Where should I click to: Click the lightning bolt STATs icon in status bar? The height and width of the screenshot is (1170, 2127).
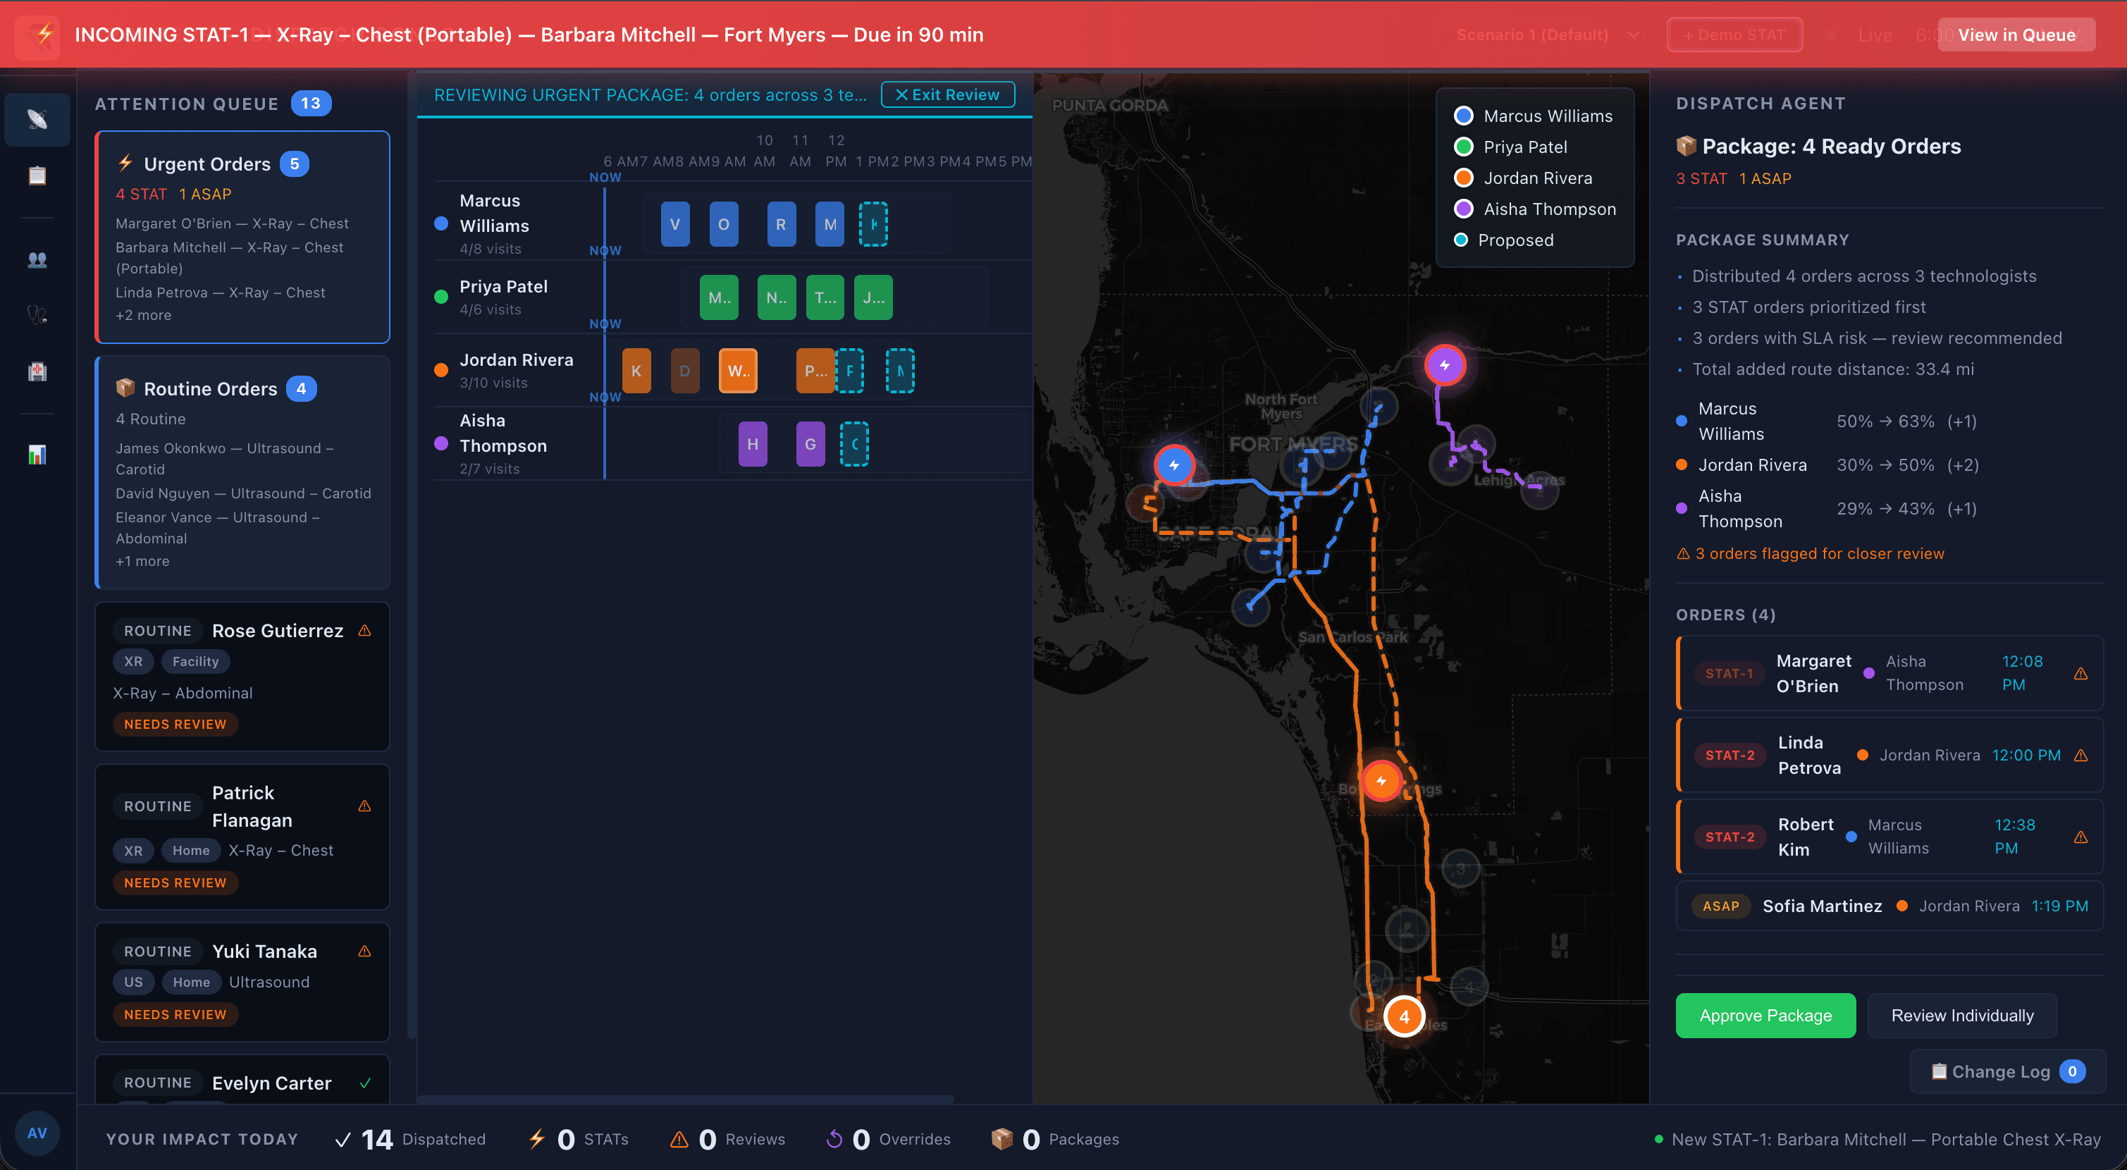coord(538,1138)
